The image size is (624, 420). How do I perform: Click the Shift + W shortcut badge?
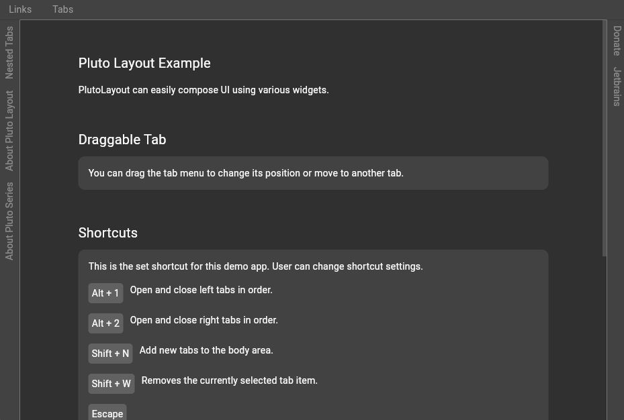112,384
